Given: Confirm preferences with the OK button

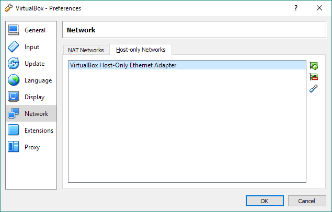Looking at the screenshot, I should coord(265,201).
